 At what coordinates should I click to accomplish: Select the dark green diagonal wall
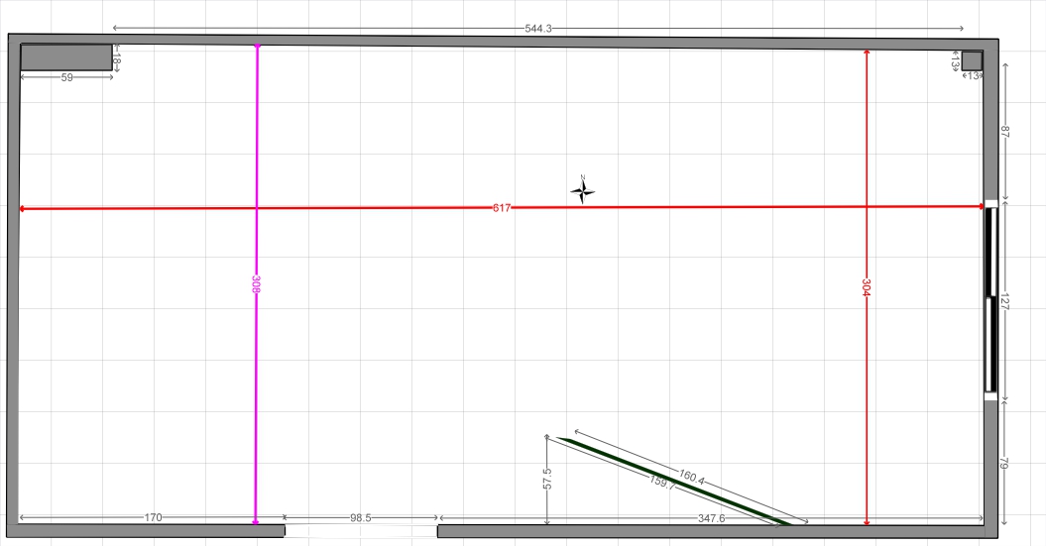(674, 482)
